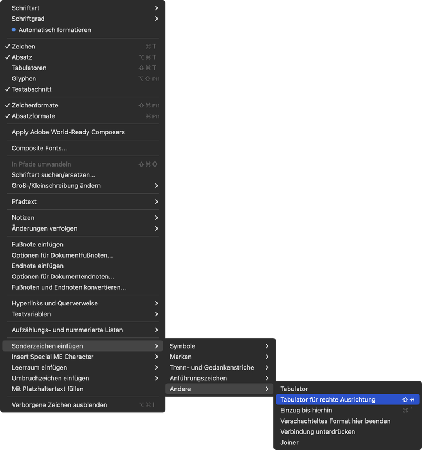Toggle the Absatzformate panel entry
The image size is (422, 450).
tap(83, 116)
